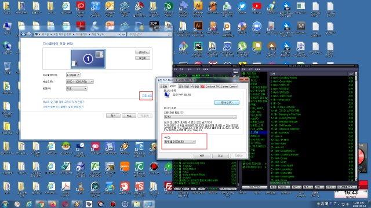
Task: Refresh the Control Panel address bar
Action: pos(123,35)
